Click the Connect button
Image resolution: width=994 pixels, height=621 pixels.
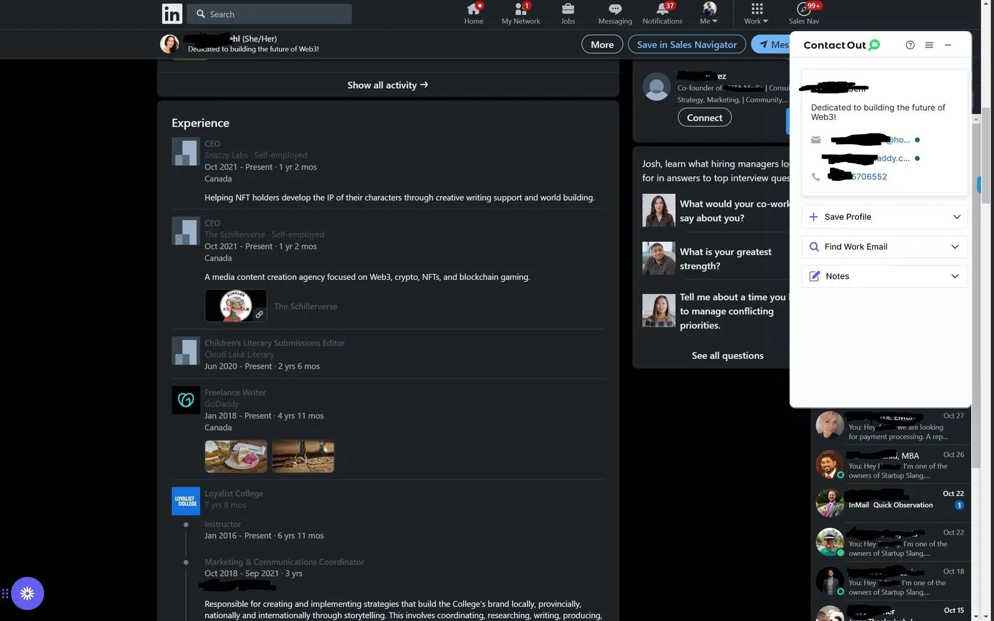[704, 117]
